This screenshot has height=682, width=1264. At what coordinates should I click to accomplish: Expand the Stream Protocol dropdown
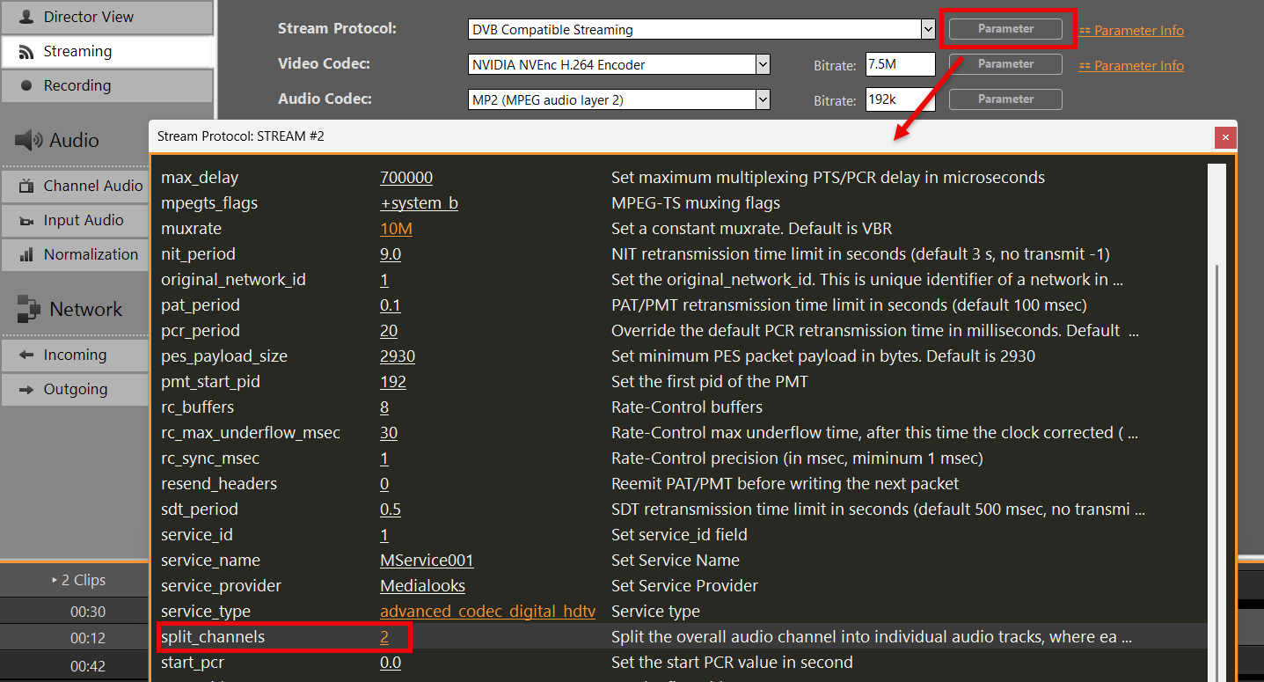click(927, 29)
